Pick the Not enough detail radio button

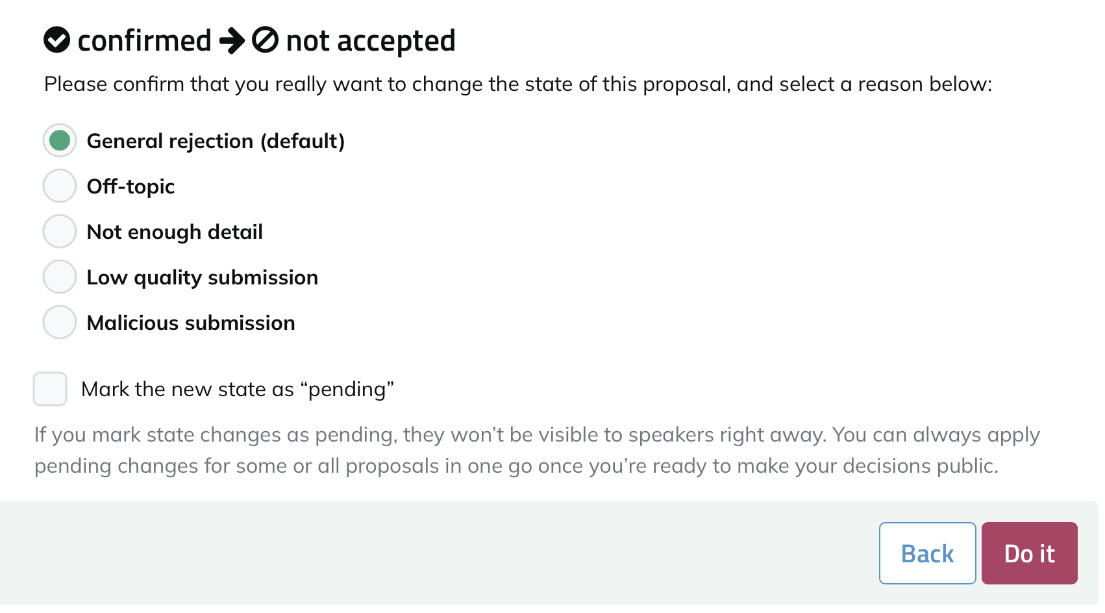pos(60,231)
